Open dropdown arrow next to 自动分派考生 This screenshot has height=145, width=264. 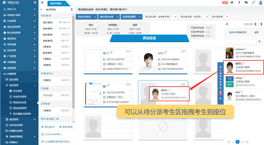[x=95, y=17]
